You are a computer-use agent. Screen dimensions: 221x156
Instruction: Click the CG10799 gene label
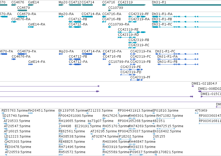click(116, 8)
